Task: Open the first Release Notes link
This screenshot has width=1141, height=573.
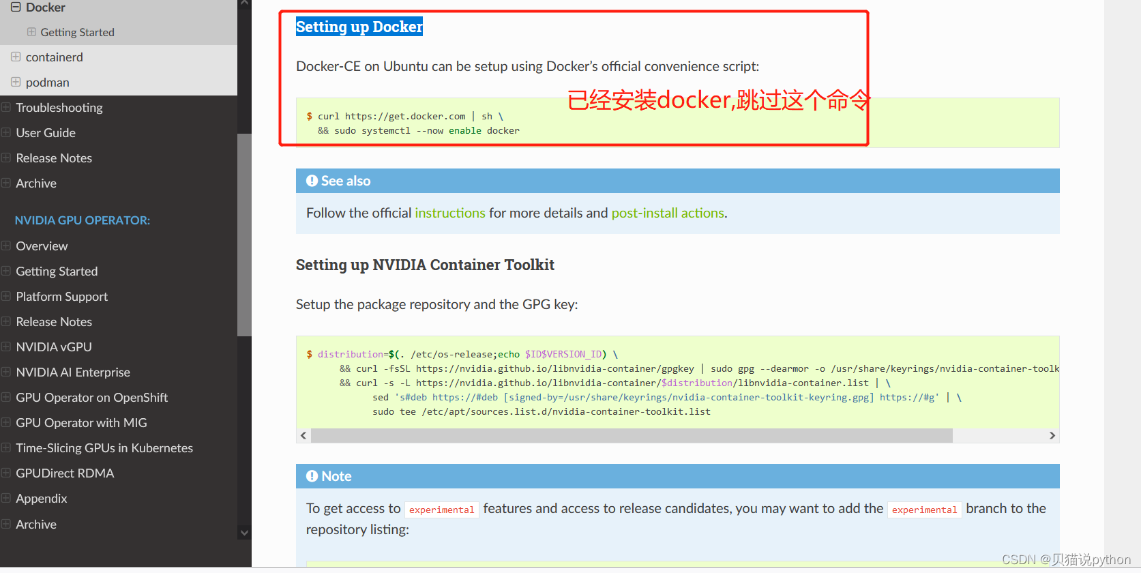Action: click(54, 158)
